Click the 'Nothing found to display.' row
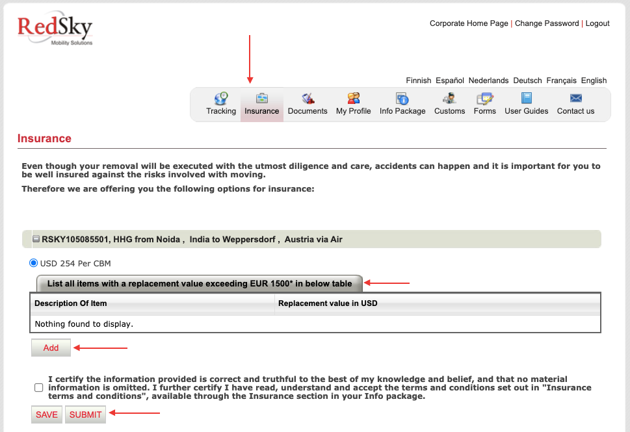 315,324
